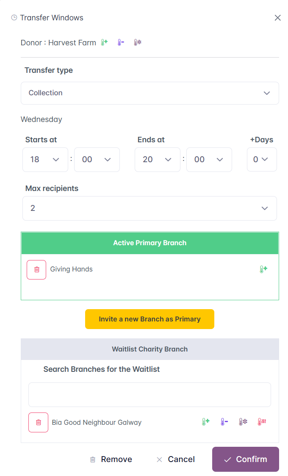The height and width of the screenshot is (476, 288).
Task: Focus the waitlist branch search field
Action: coord(150,395)
